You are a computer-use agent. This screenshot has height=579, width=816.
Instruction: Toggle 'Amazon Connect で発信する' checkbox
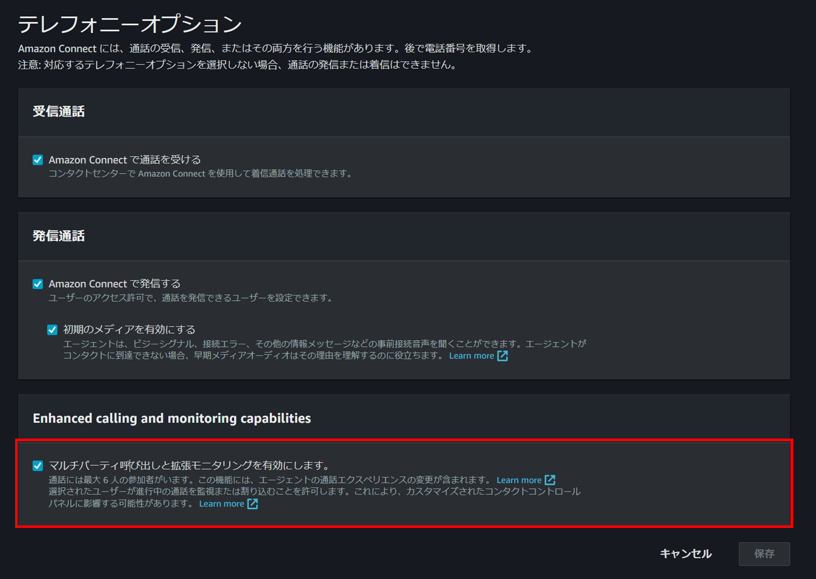point(37,284)
